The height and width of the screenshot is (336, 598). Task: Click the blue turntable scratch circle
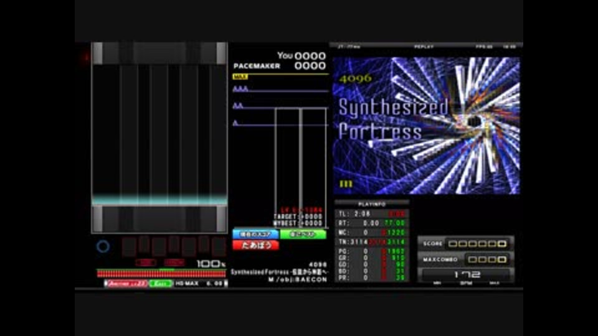[103, 246]
